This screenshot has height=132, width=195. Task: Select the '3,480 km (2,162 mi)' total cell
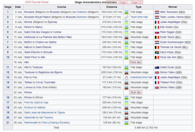point(146,128)
